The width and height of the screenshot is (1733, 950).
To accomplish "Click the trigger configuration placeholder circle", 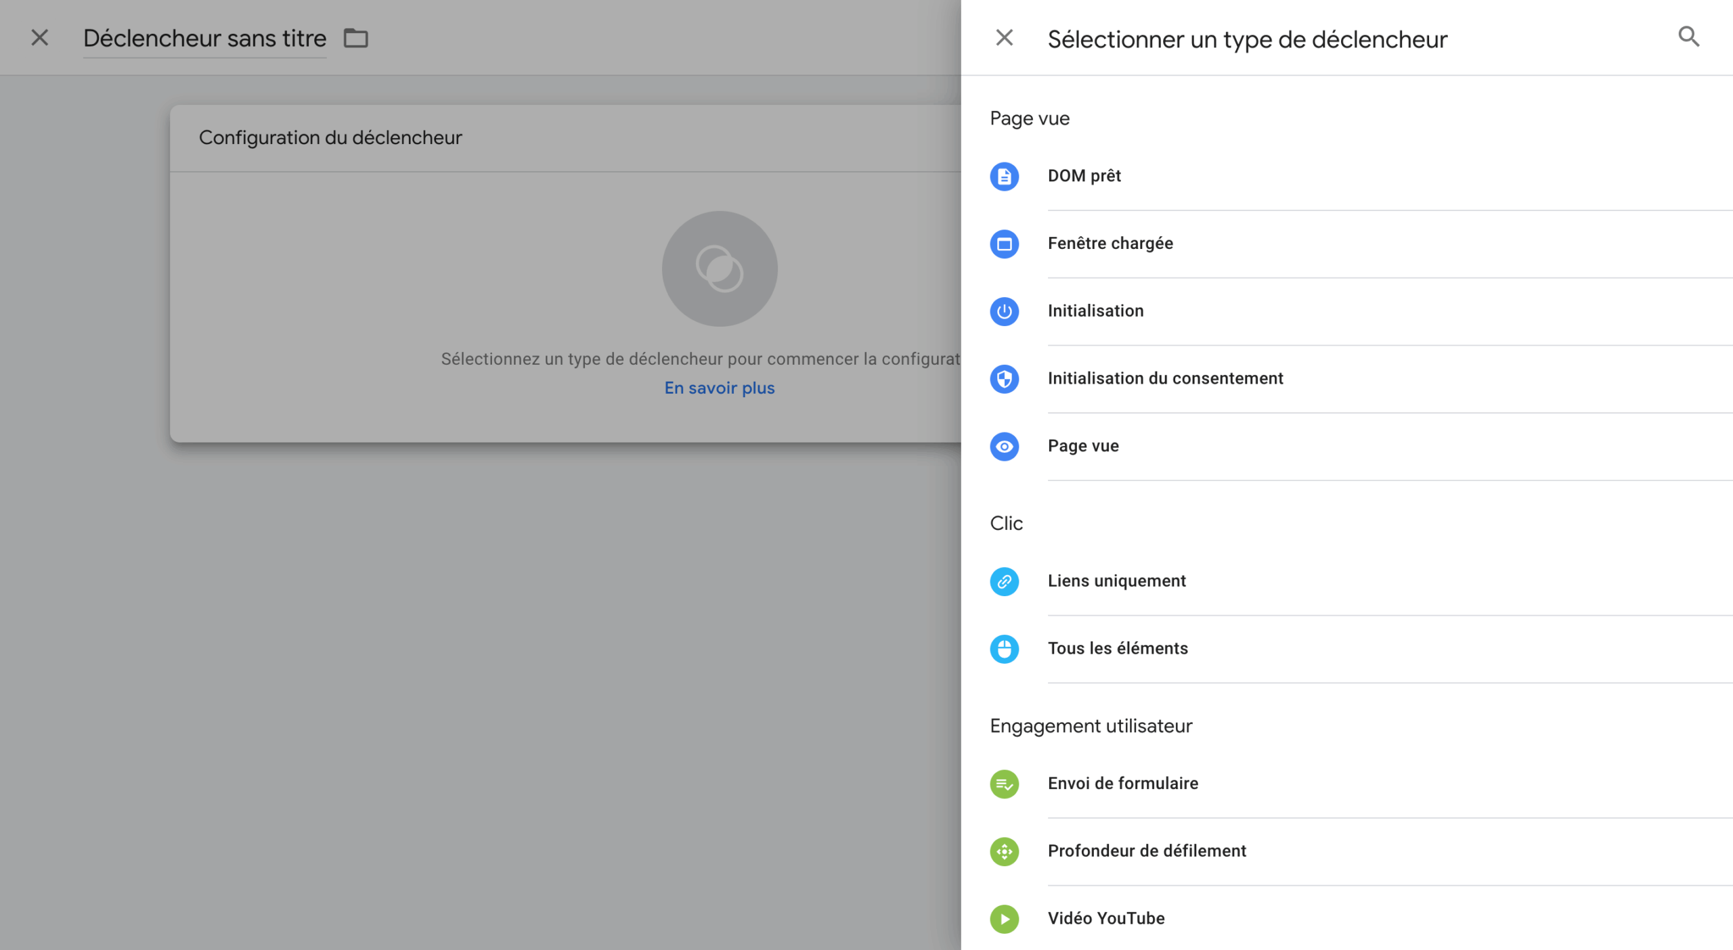I will (719, 269).
